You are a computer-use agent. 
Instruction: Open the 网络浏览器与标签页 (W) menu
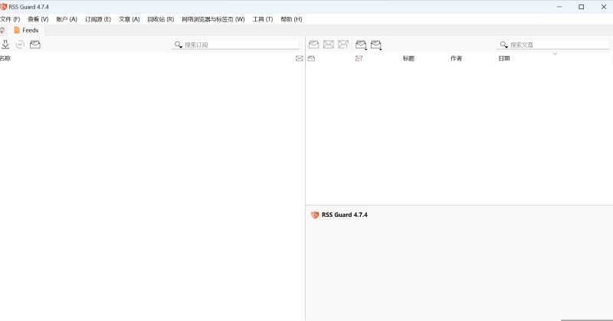click(x=213, y=19)
